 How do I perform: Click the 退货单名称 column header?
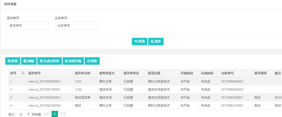[85, 73]
